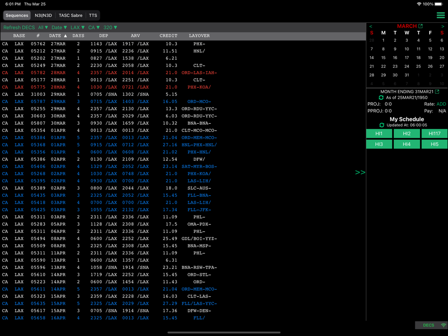448x336 pixels.
Task: Refresh My Schedule updated time
Action: click(x=382, y=125)
